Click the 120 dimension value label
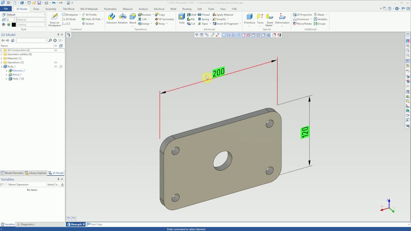This screenshot has width=411, height=231. point(305,133)
